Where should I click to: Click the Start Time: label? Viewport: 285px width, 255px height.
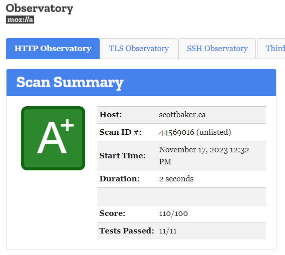123,156
